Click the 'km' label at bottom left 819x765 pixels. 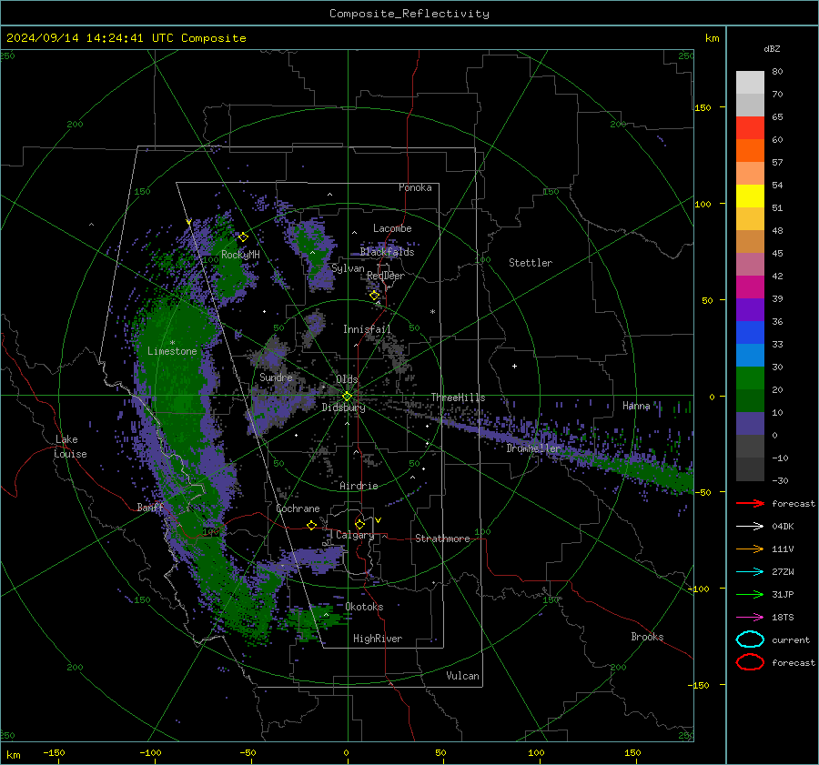(13, 755)
